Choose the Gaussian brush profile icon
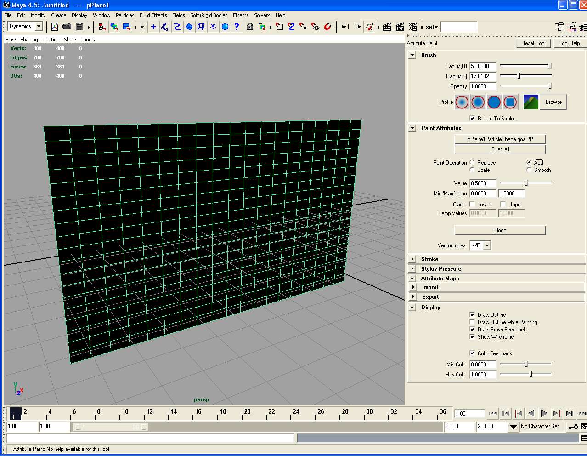This screenshot has width=587, height=456. click(x=462, y=102)
